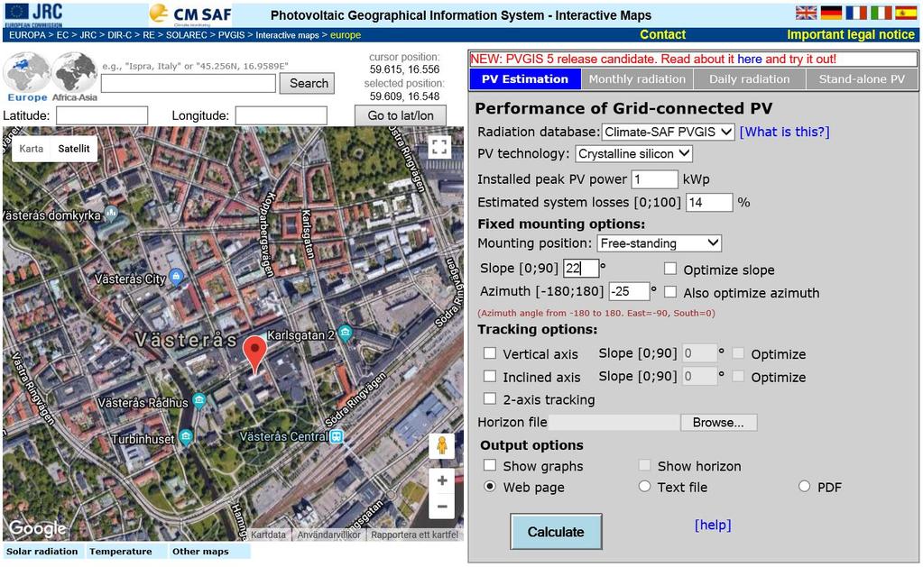The height and width of the screenshot is (567, 923).
Task: Click PVGIS breadcrumb link
Action: [231, 35]
